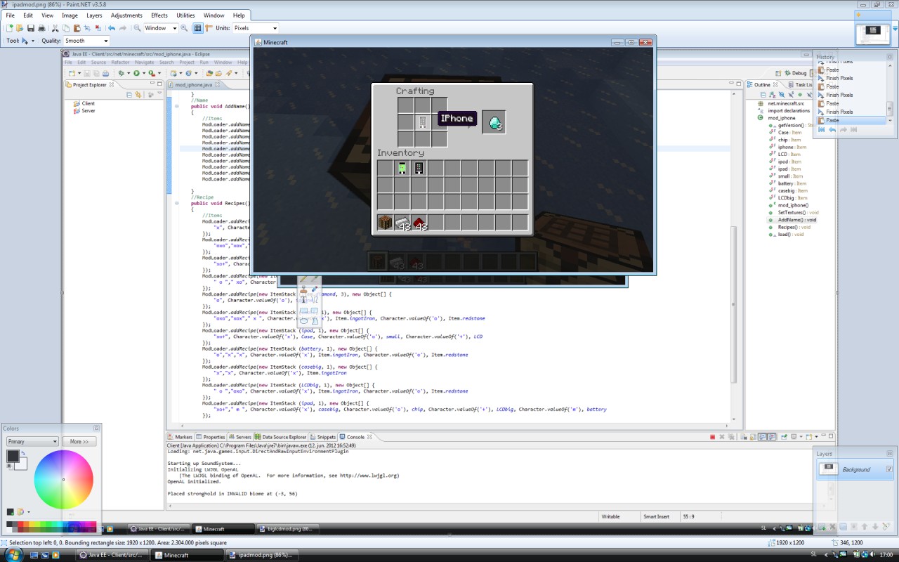Image resolution: width=899 pixels, height=562 pixels.
Task: Select the secondary color swatch
Action: [x=22, y=465]
